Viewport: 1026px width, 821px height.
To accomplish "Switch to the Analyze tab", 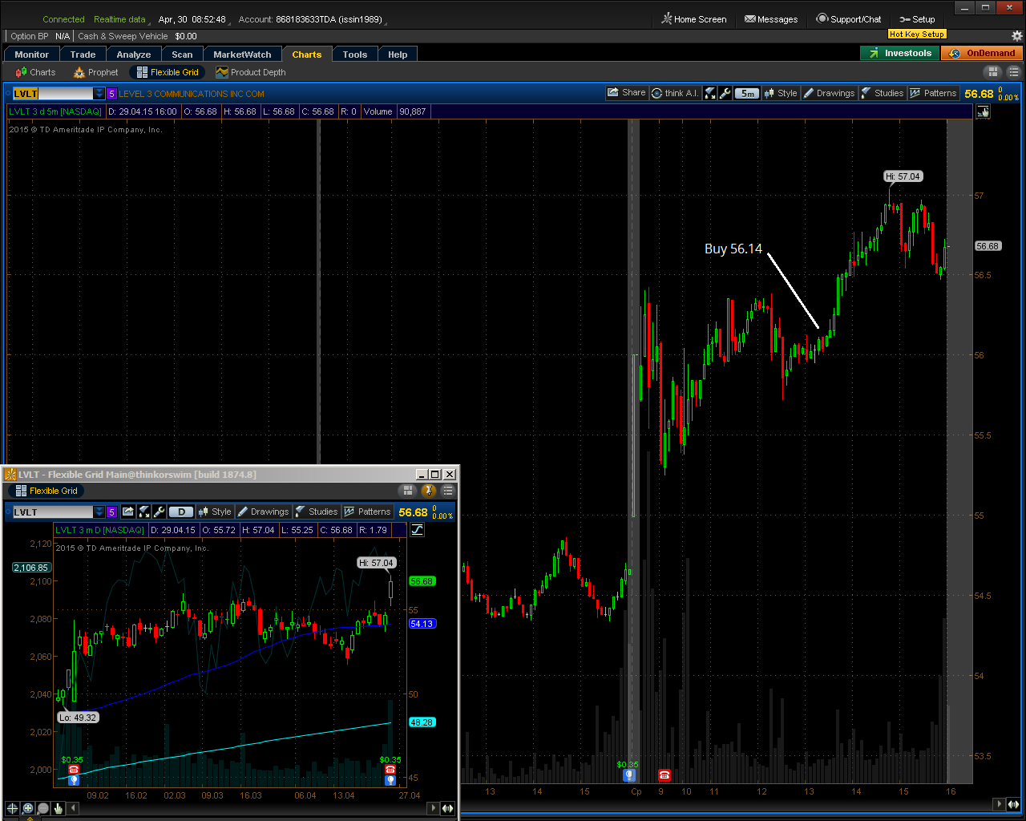I will tap(134, 55).
